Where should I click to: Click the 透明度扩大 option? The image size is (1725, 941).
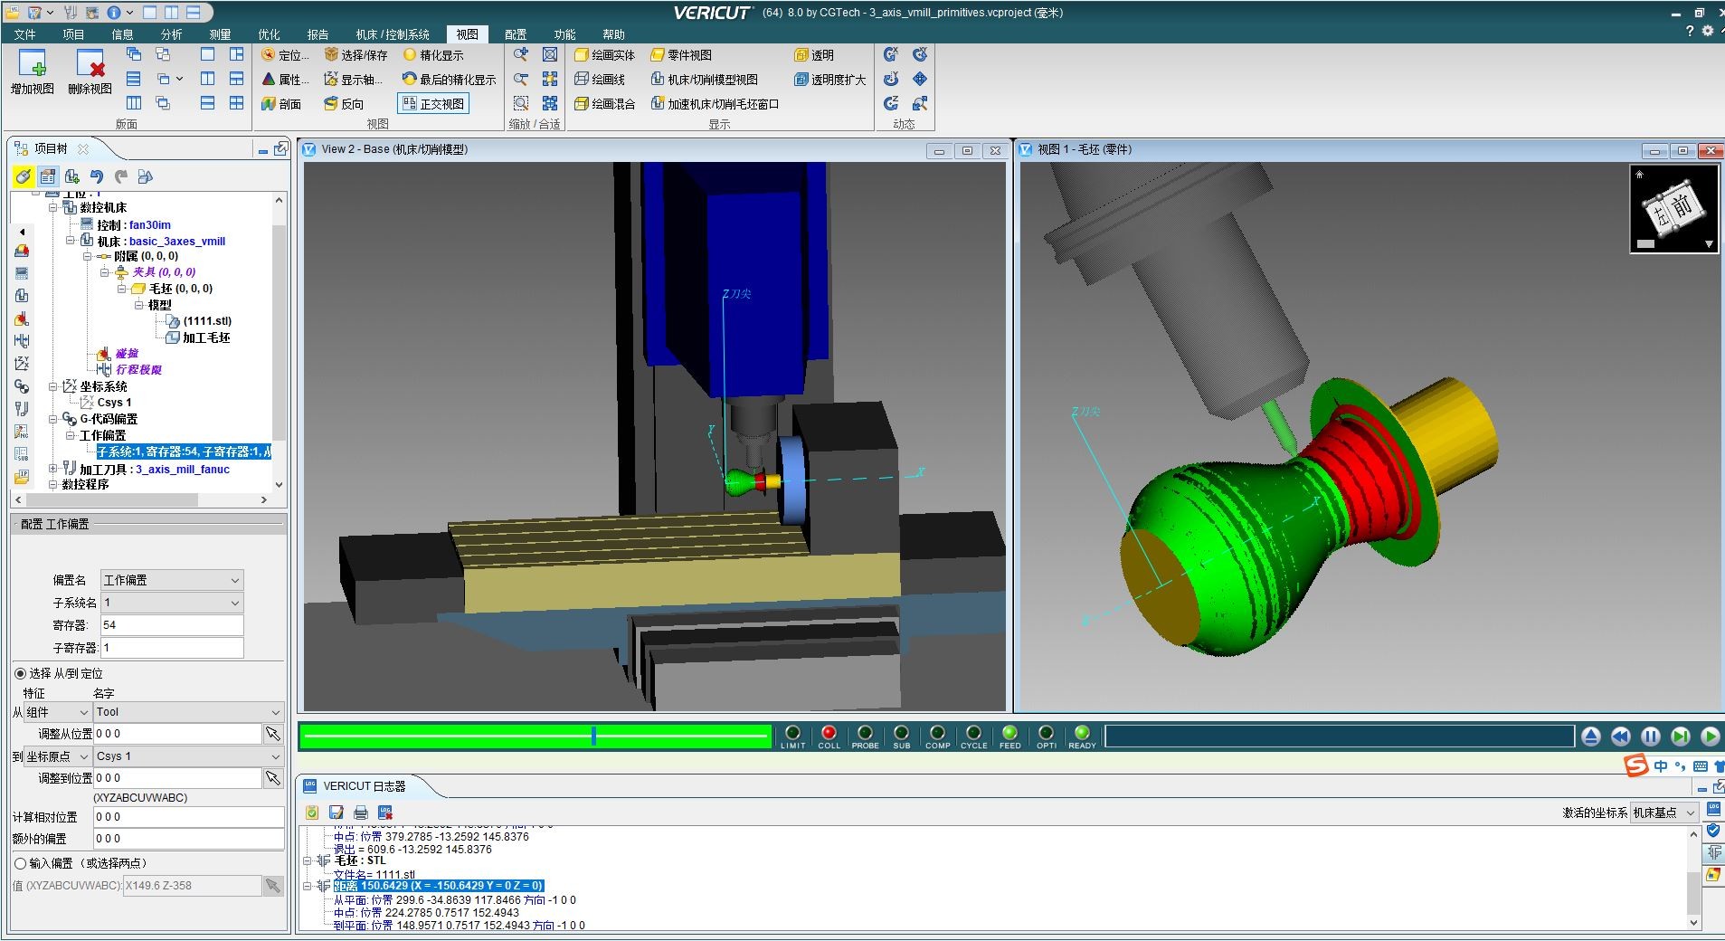pyautogui.click(x=830, y=80)
